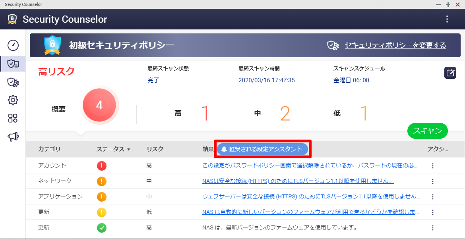Close the Security Counselor window
Image resolution: width=465 pixels, height=239 pixels.
(x=457, y=4)
